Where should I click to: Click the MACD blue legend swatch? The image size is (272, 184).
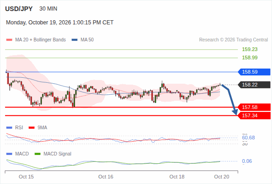tap(9, 154)
